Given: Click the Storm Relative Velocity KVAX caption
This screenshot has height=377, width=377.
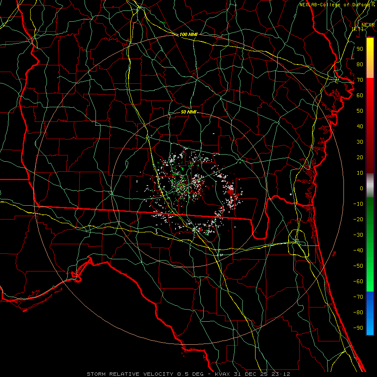Looking at the screenshot, I should click(x=188, y=374).
